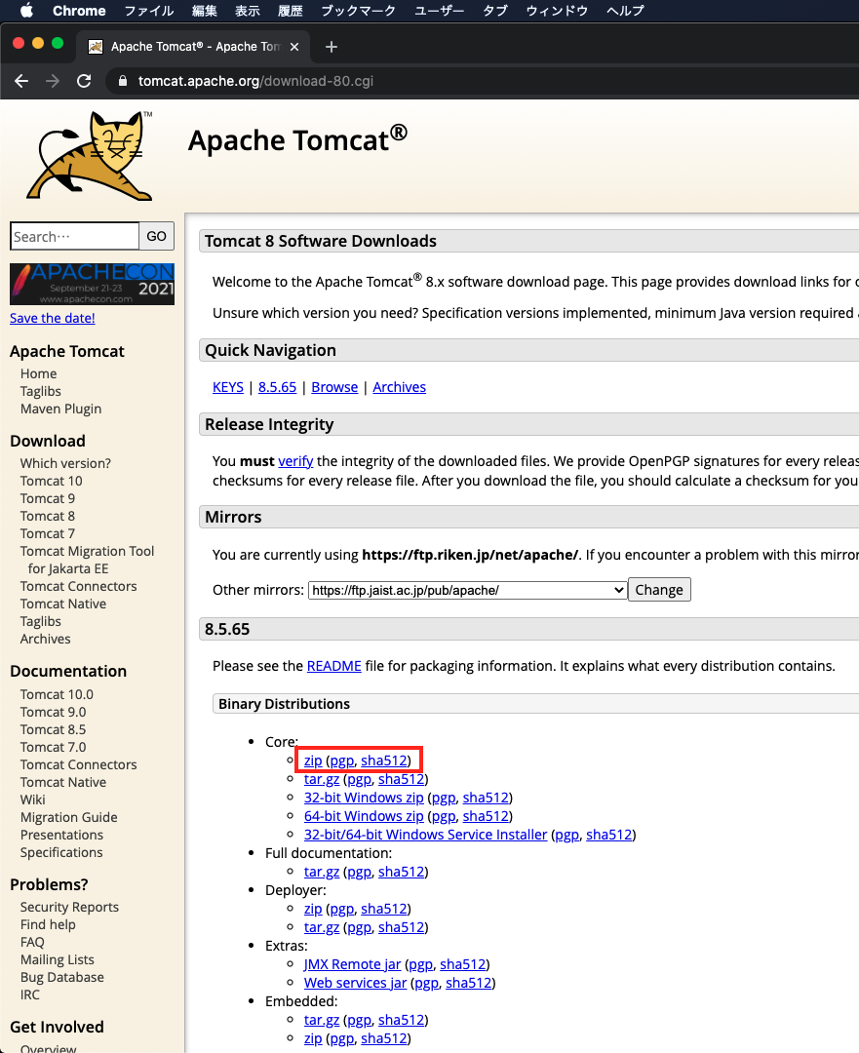Open the Browse link

point(334,387)
